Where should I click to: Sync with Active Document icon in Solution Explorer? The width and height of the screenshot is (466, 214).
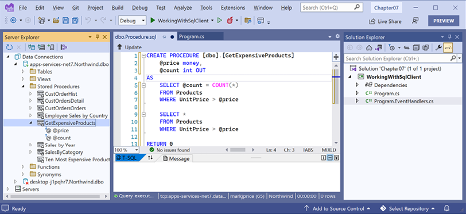(x=406, y=47)
